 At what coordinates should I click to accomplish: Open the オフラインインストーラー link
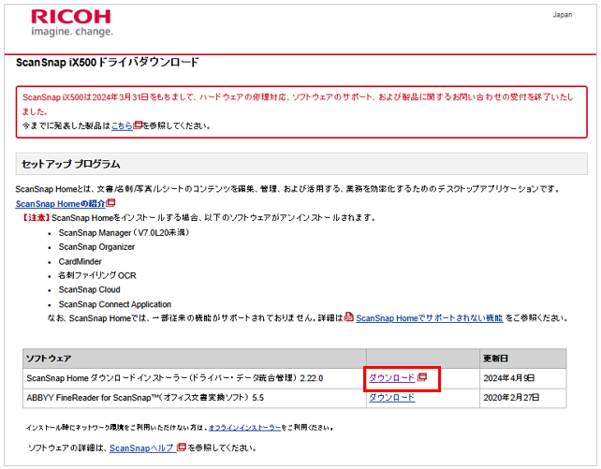245,428
